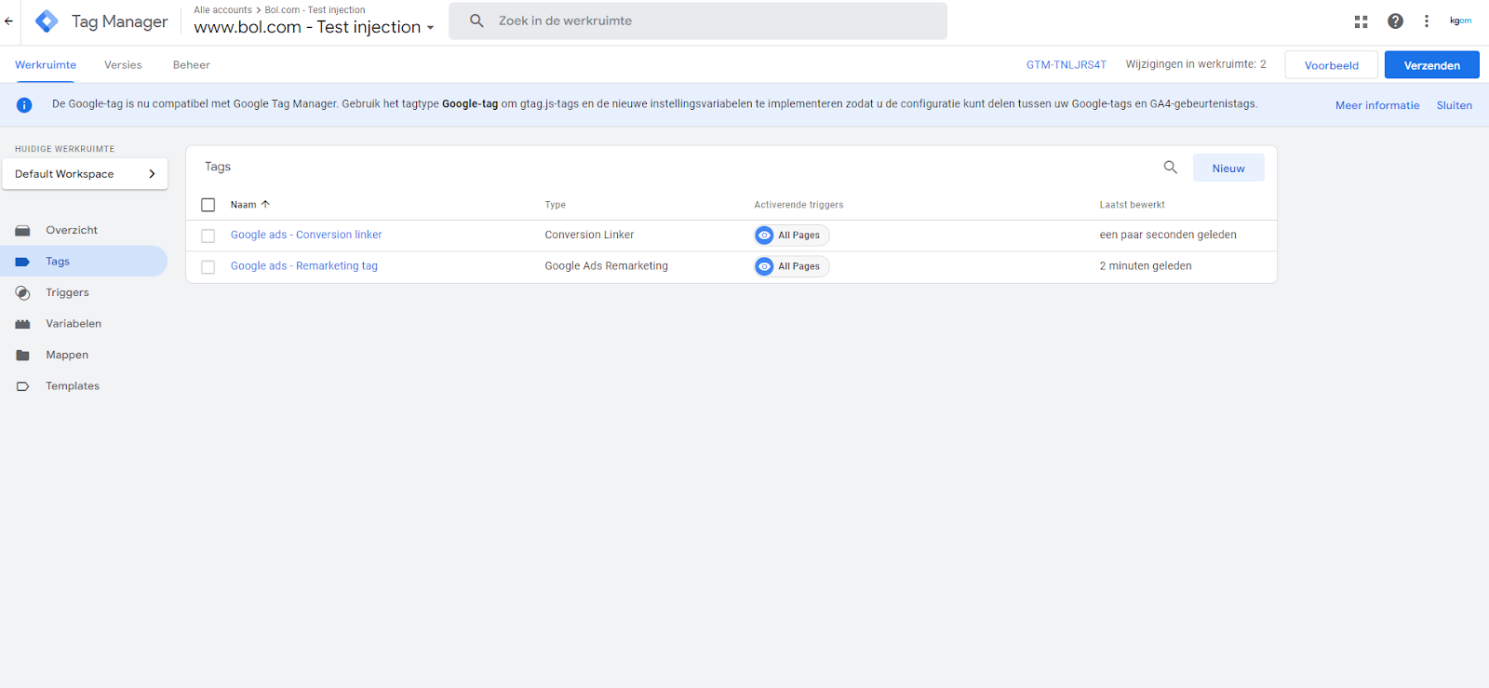Click '2 minuten geleden' cell
This screenshot has height=688, width=1489.
pos(1146,266)
